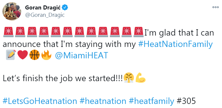Screen dimensions: 222x108
Task: Click the #heatfamily hashtag
Action: pyautogui.click(x=151, y=101)
